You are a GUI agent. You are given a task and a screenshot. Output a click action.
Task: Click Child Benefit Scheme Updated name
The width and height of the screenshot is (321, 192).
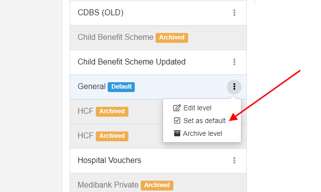[131, 62]
